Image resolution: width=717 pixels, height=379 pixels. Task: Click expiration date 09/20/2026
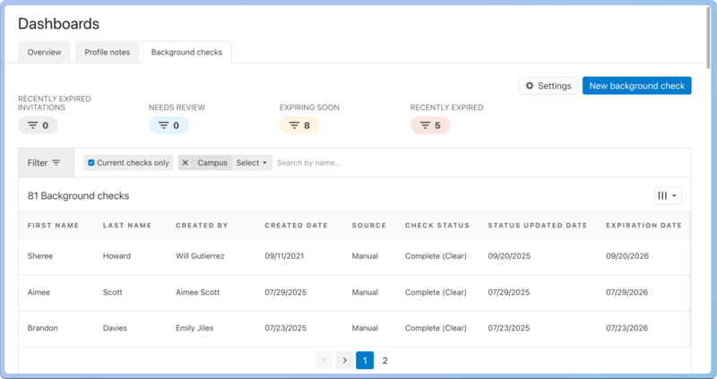click(x=627, y=256)
